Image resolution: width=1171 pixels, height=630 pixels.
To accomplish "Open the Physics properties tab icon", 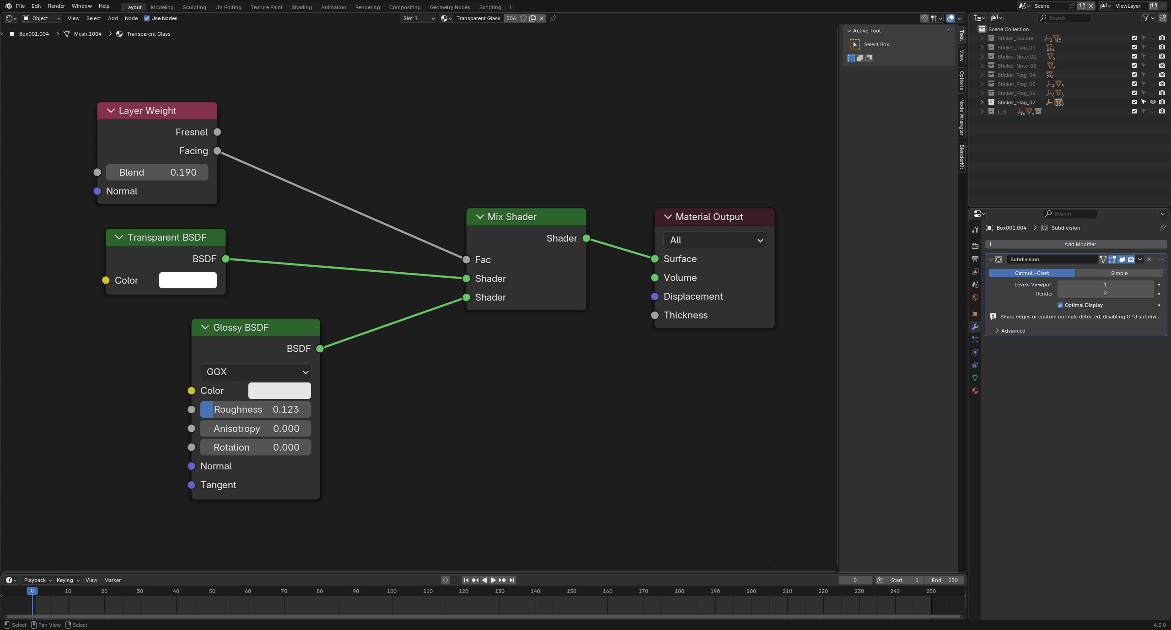I will 975,352.
